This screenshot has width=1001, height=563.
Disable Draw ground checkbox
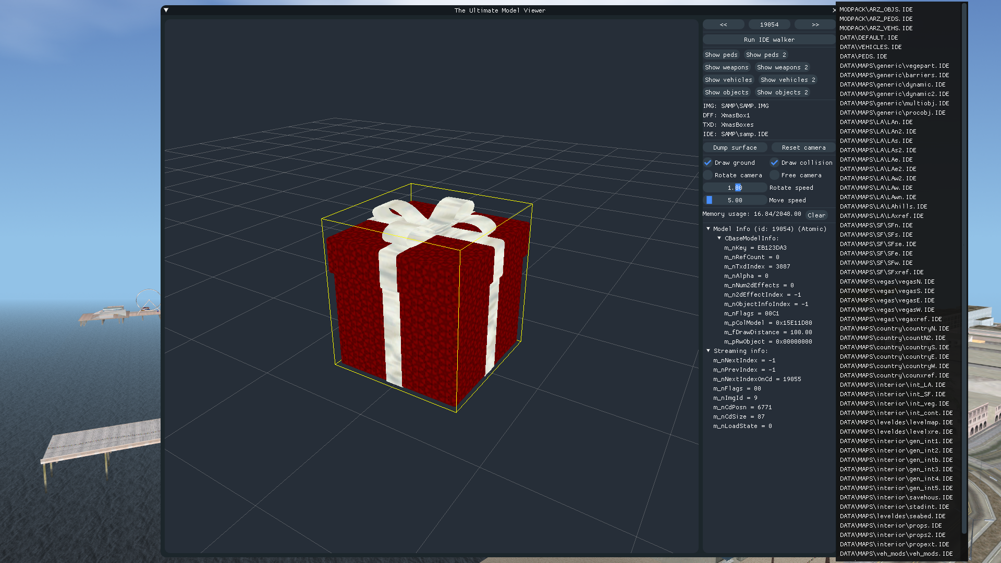pos(708,163)
